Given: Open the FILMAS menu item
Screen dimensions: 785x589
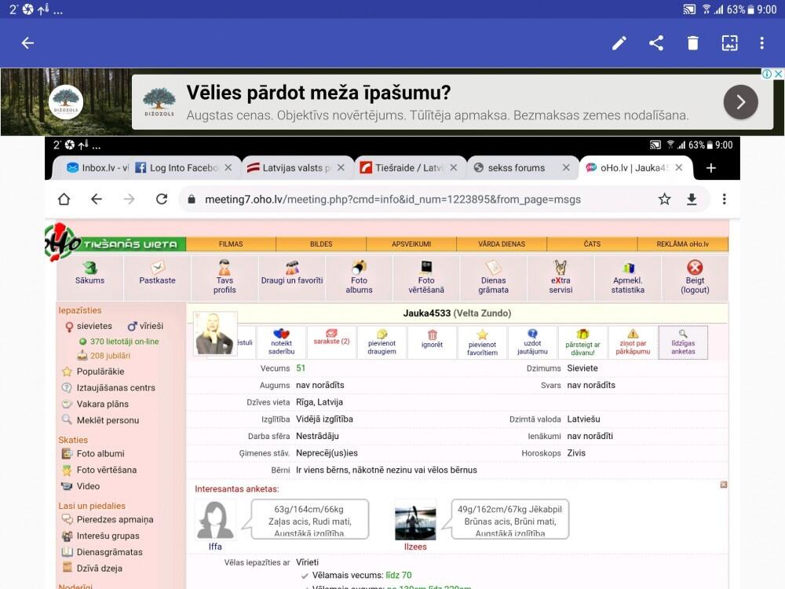Looking at the screenshot, I should point(231,244).
